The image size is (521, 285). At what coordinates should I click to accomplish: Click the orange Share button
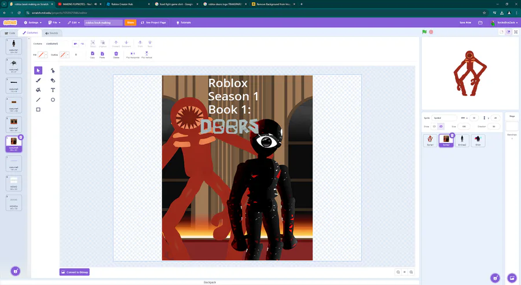pyautogui.click(x=130, y=23)
